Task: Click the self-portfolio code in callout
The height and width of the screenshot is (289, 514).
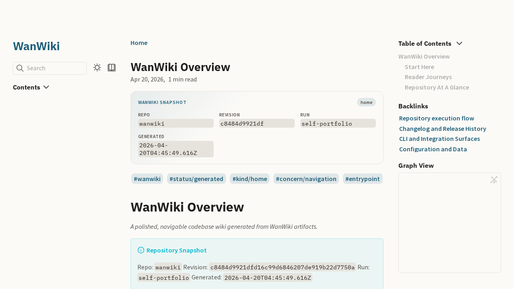Action: click(x=164, y=277)
